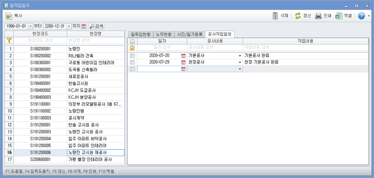
Task: Print using the 인쇄 printer button
Action: pyautogui.click(x=323, y=16)
